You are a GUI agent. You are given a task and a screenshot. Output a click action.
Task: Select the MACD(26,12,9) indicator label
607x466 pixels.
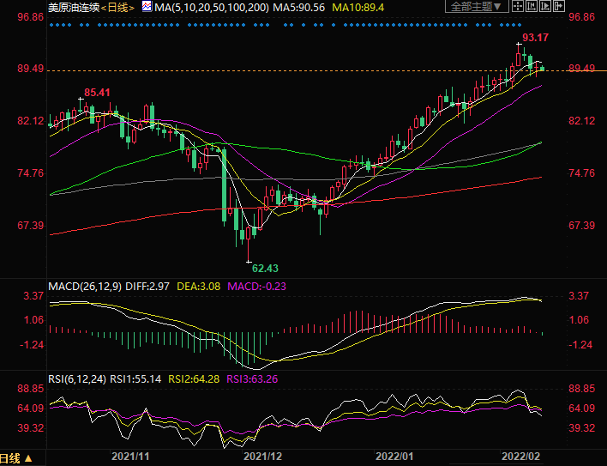pyautogui.click(x=84, y=285)
